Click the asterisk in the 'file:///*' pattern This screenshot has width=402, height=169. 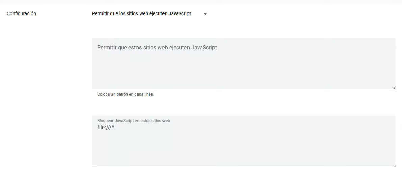point(113,127)
